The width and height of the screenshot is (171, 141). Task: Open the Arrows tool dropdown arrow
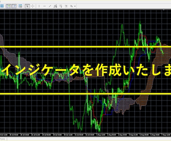click(75, 6)
